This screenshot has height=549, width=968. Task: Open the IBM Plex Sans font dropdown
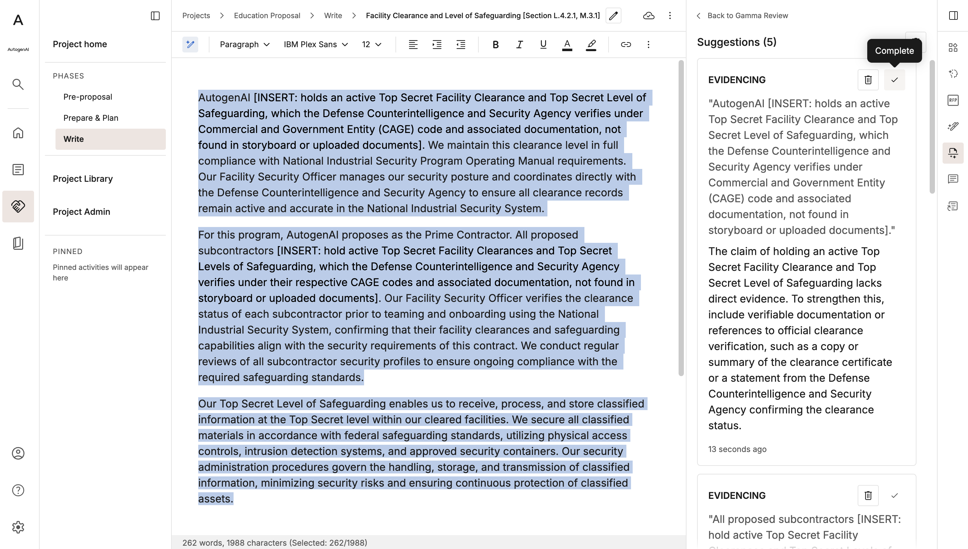tap(316, 45)
